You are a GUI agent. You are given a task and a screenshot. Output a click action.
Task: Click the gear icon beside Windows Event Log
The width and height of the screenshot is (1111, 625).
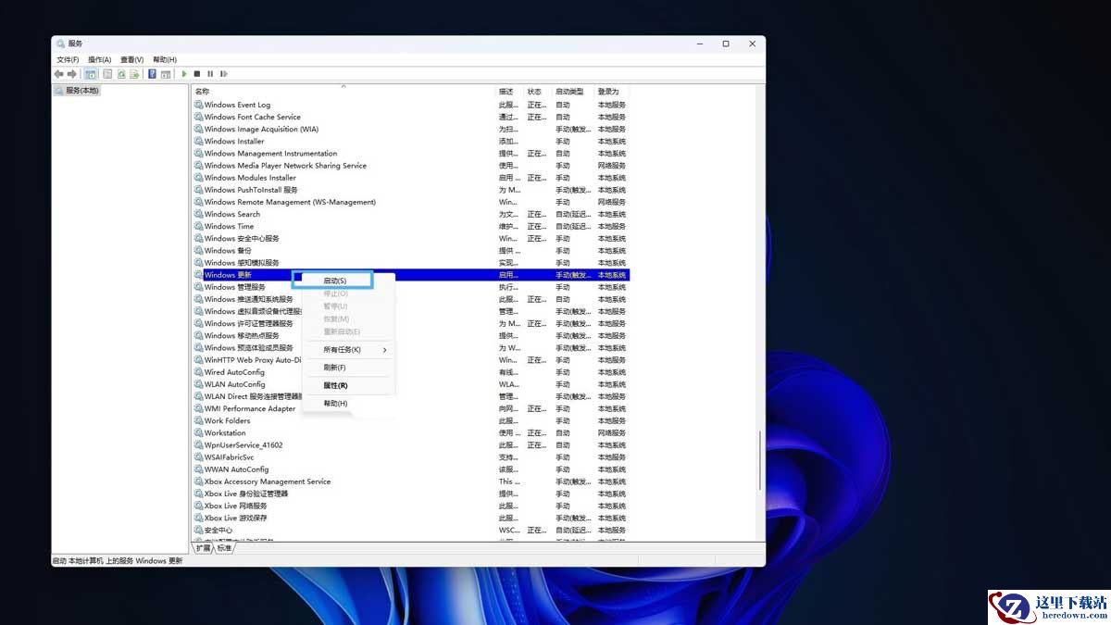(198, 105)
